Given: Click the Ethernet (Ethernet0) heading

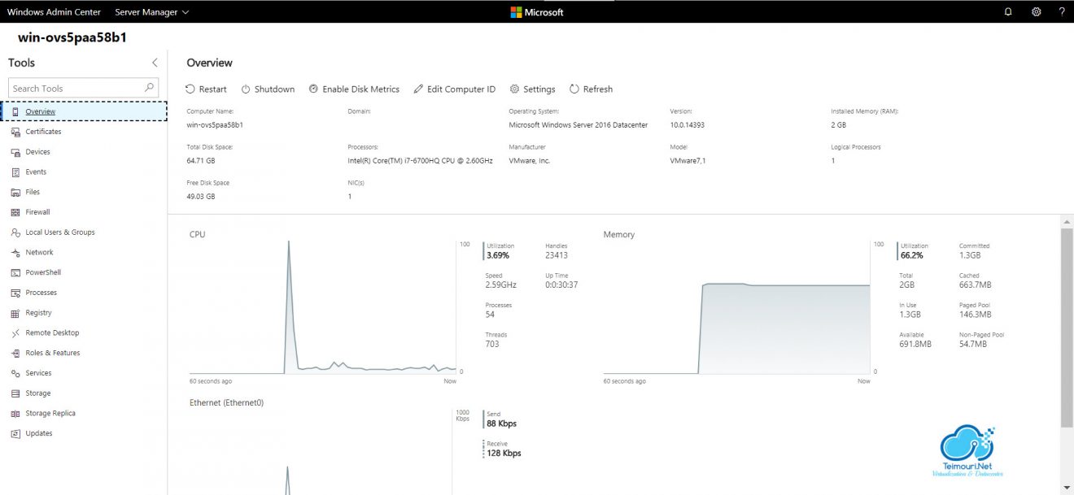Looking at the screenshot, I should [x=226, y=402].
